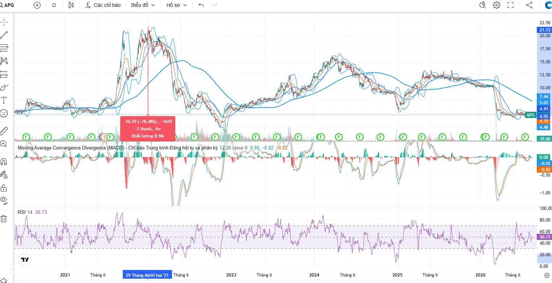Click the -1.00 MACD scale value
This screenshot has width=552, height=283.
pos(545,193)
